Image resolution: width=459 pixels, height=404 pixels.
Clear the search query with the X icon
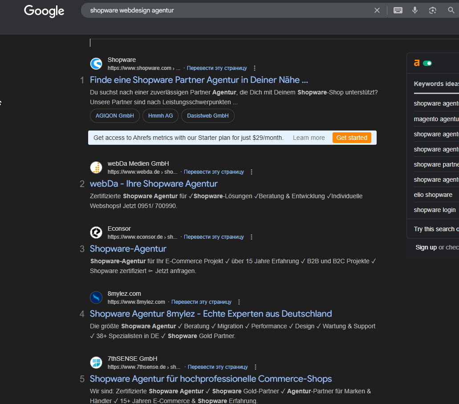[377, 10]
